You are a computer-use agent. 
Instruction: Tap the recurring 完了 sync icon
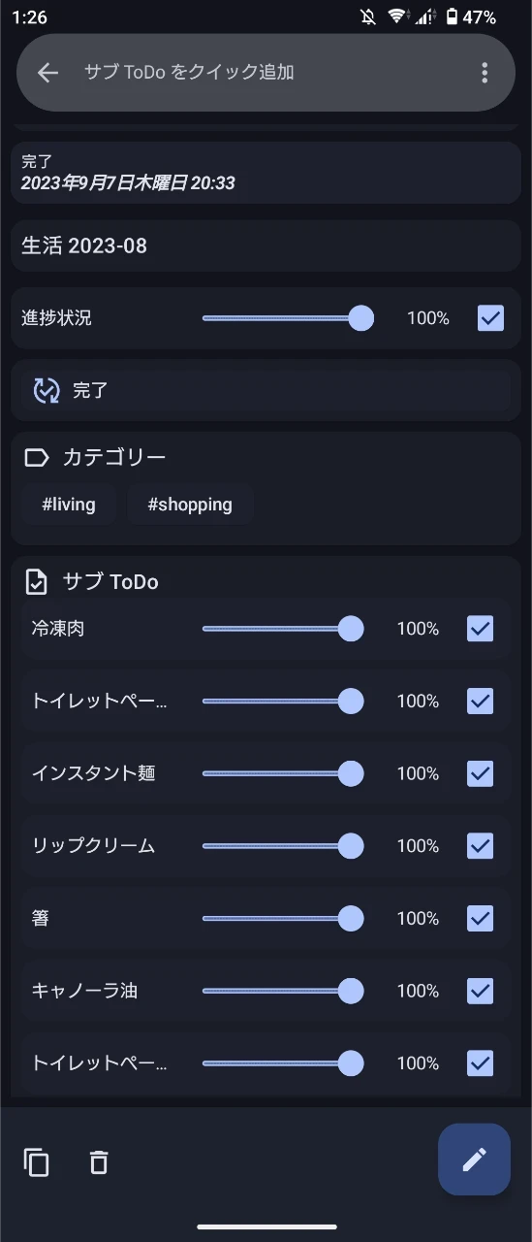47,391
